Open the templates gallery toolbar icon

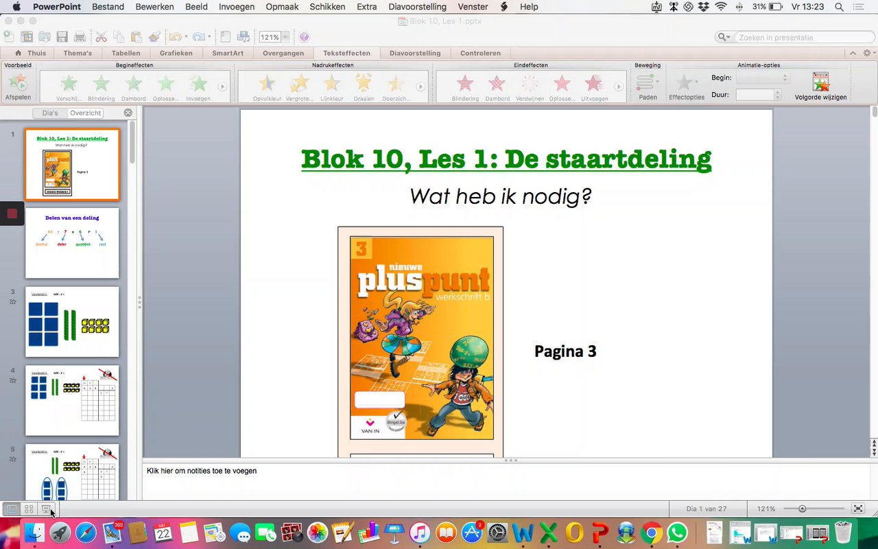[27, 36]
